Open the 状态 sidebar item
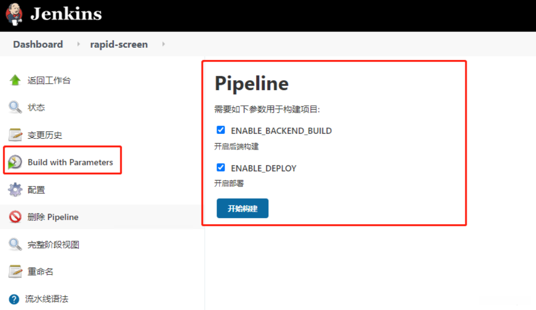536x310 pixels. pos(36,108)
